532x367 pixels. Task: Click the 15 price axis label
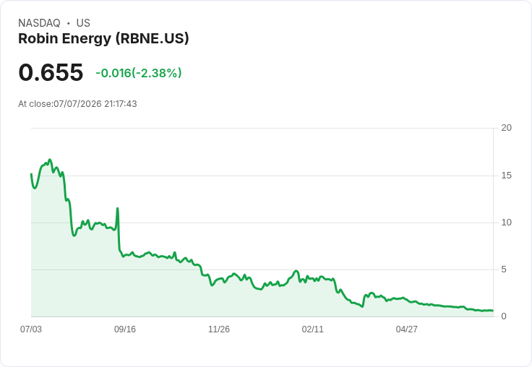pos(506,176)
